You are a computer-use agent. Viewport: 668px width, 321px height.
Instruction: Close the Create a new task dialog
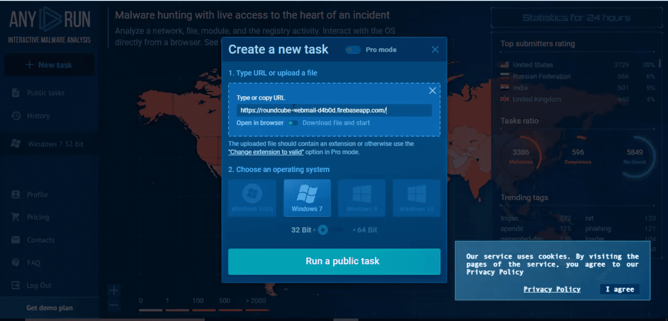[435, 49]
